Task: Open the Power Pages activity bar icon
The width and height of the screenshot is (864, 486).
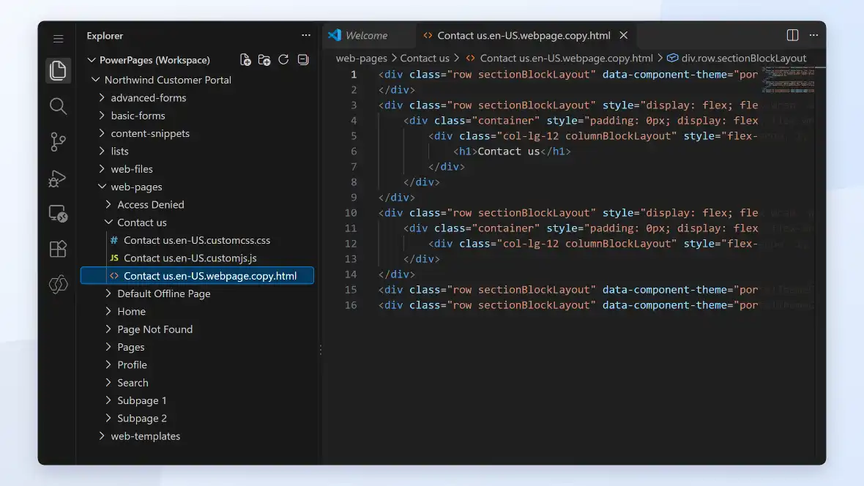Action: pyautogui.click(x=58, y=284)
